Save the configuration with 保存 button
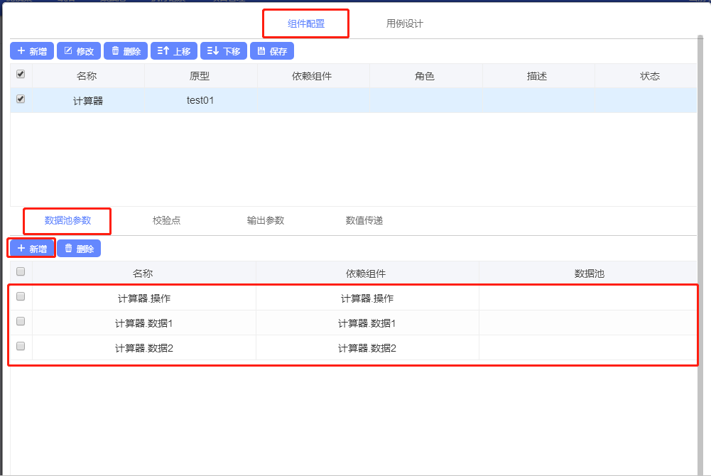The height and width of the screenshot is (476, 711). pyautogui.click(x=272, y=51)
